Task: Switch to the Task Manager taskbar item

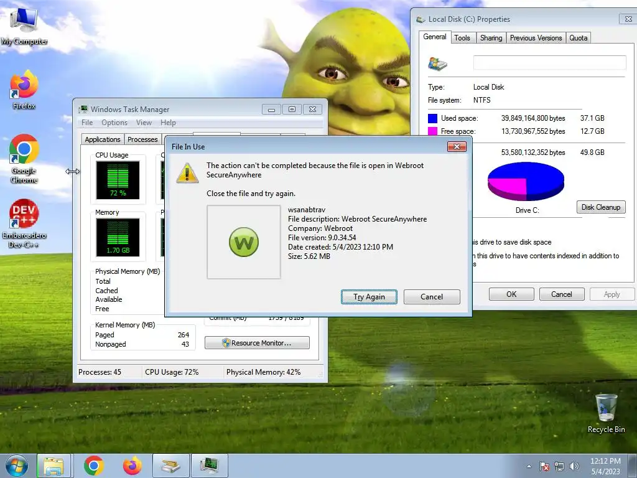Action: pyautogui.click(x=209, y=466)
